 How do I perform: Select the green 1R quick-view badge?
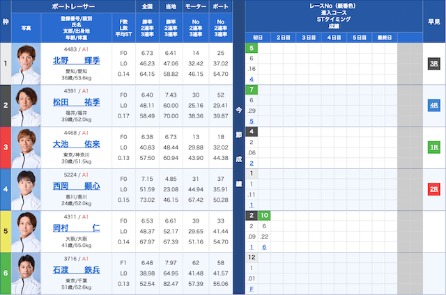pyautogui.click(x=433, y=147)
